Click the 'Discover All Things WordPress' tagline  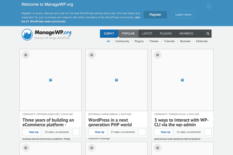(52, 38)
